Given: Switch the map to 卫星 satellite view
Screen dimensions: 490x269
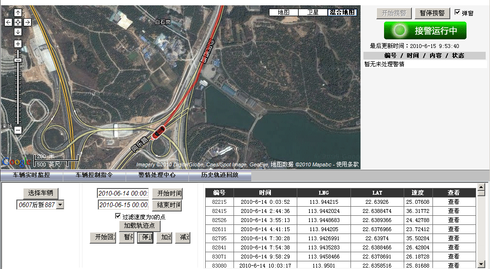Looking at the screenshot, I should click(x=313, y=12).
